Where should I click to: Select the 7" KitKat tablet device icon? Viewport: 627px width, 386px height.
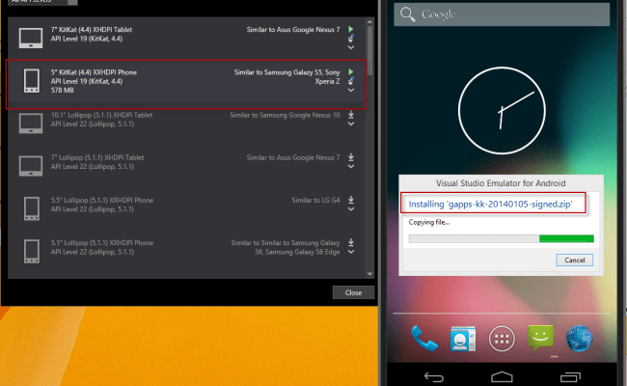point(31,38)
